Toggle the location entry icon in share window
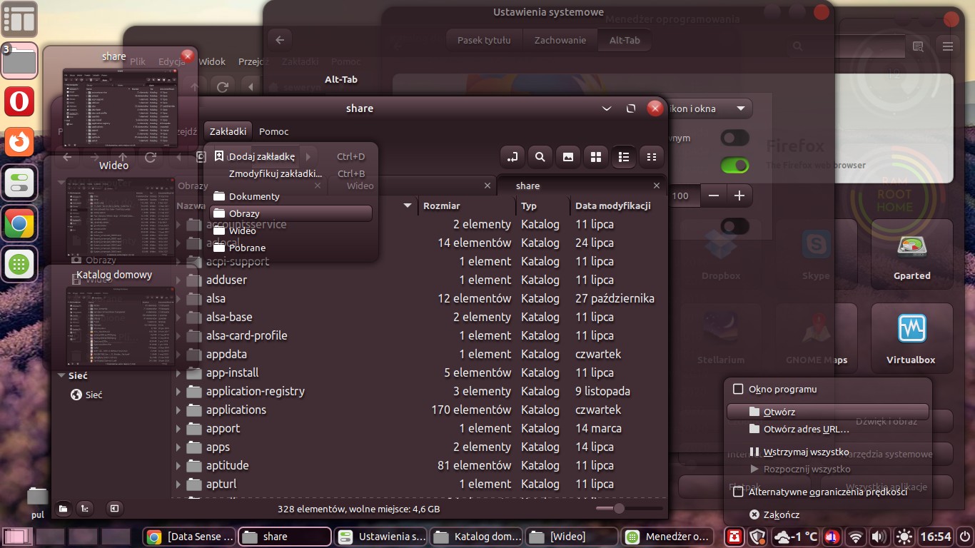The height and width of the screenshot is (548, 975). pyautogui.click(x=512, y=157)
